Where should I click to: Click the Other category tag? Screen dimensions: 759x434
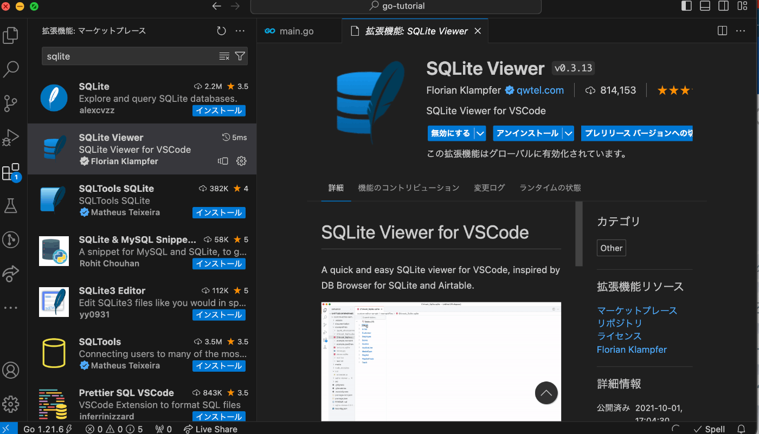pos(612,248)
